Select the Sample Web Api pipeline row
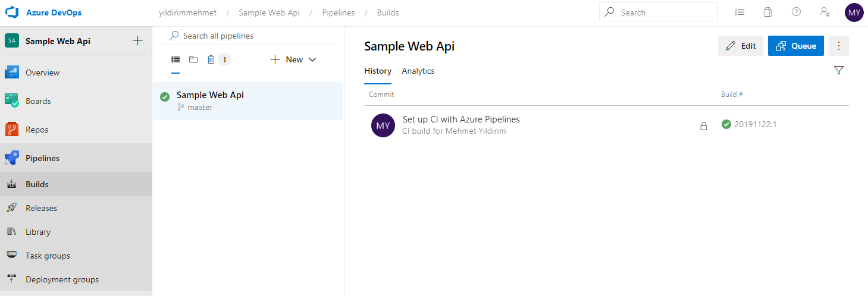868x296 pixels. tap(247, 101)
